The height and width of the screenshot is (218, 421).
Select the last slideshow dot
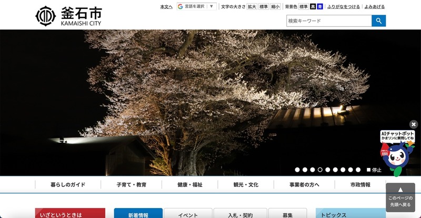coord(358,170)
